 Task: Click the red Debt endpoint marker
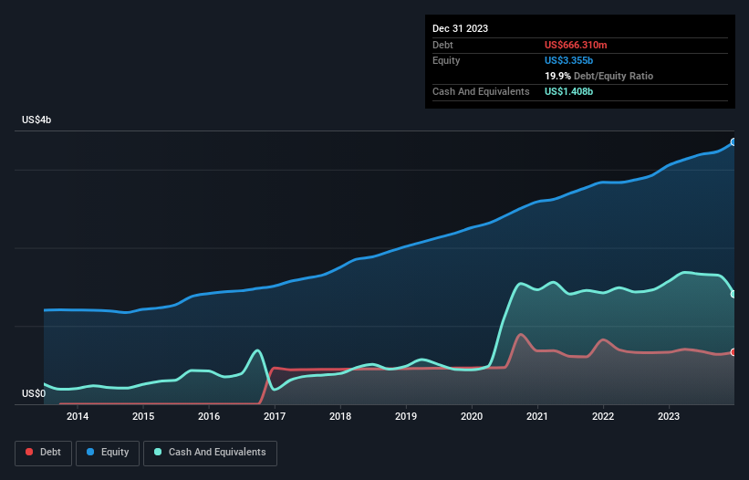tap(733, 352)
